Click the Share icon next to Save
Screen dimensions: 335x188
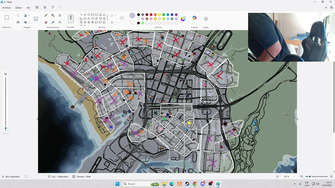click(45, 8)
